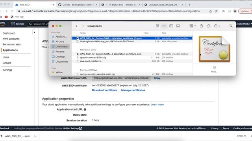Screen dimensions: 252x141
Task: Open Settings in AWS SSO sidebar
Action: [x=7, y=70]
